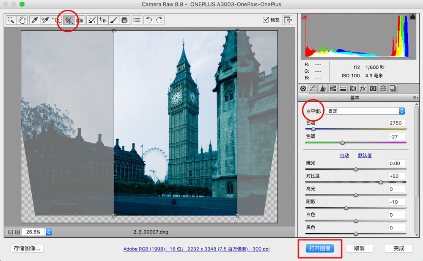The image size is (423, 261).
Task: Select the Zoom tool
Action: tap(11, 20)
